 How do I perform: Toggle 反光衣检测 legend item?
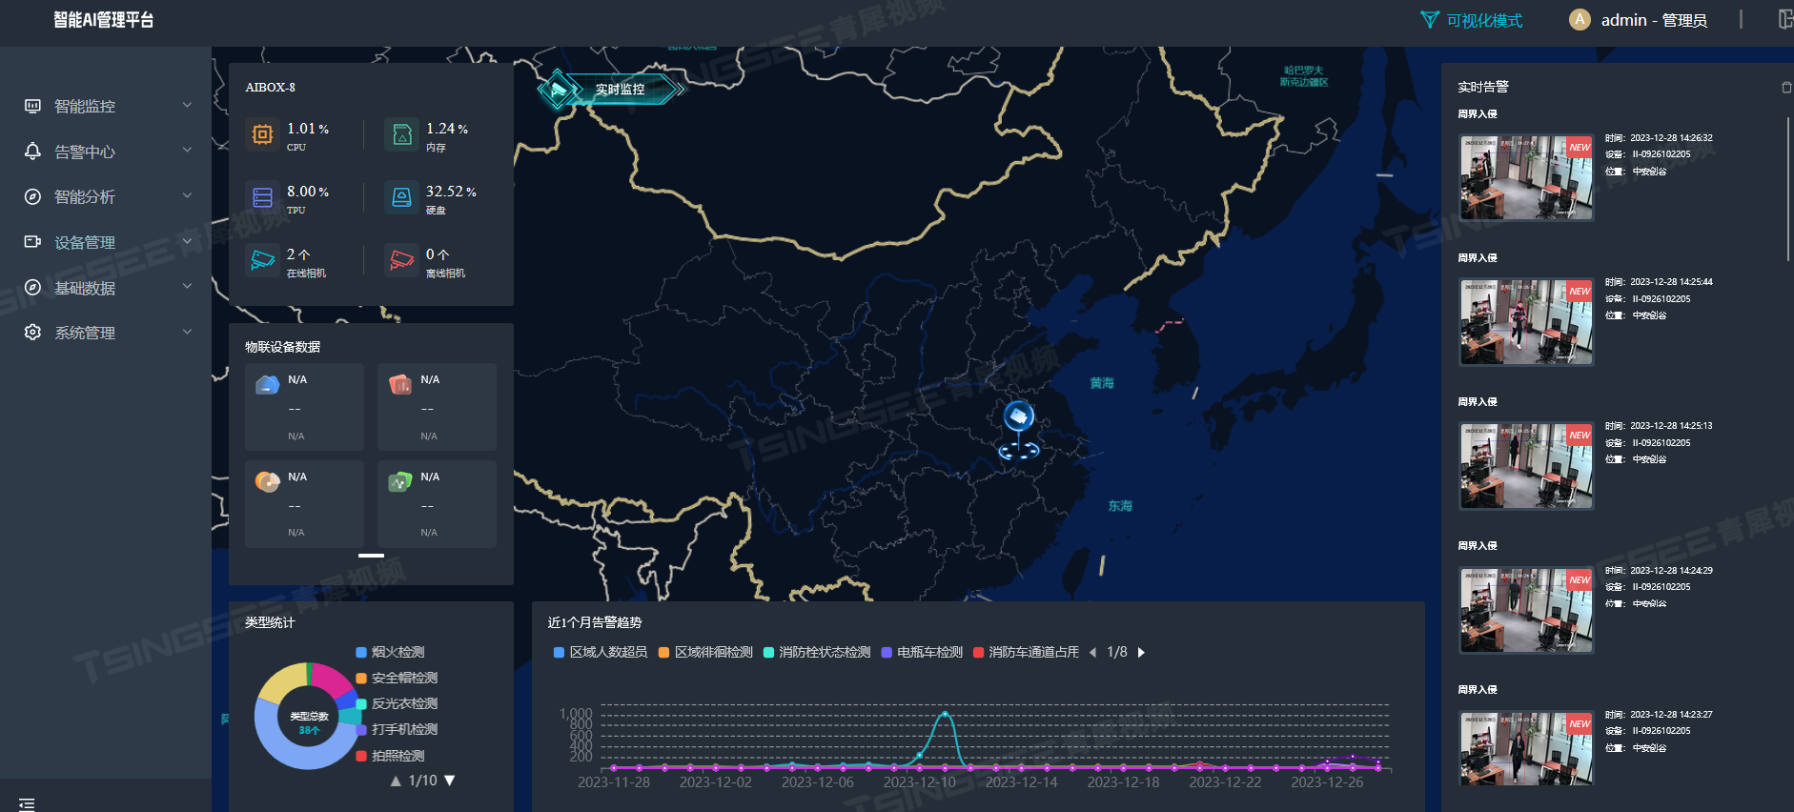point(397,703)
